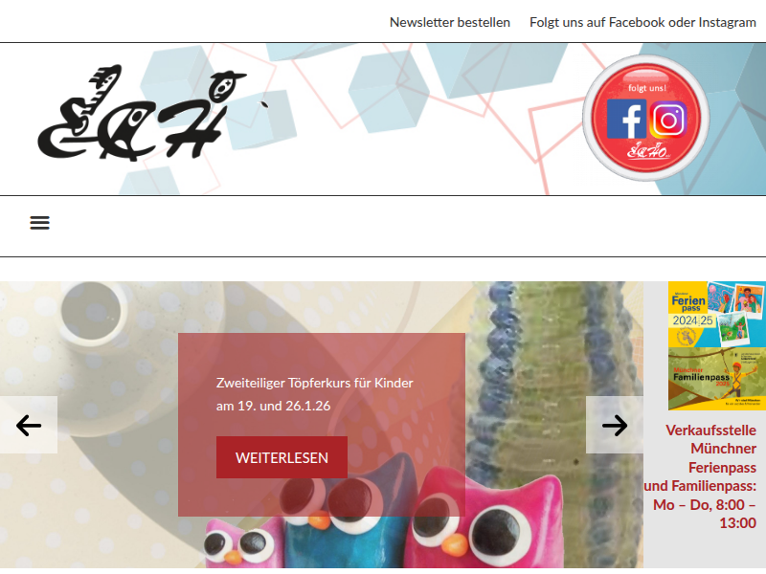
Task: Click the Münchner Familienpass image
Action: (716, 379)
